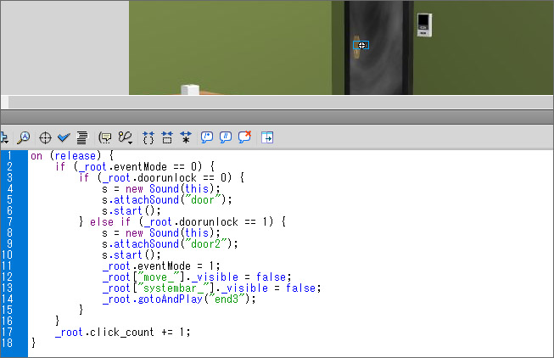
Task: Click the dark gray door on the stage
Action: pos(378,48)
